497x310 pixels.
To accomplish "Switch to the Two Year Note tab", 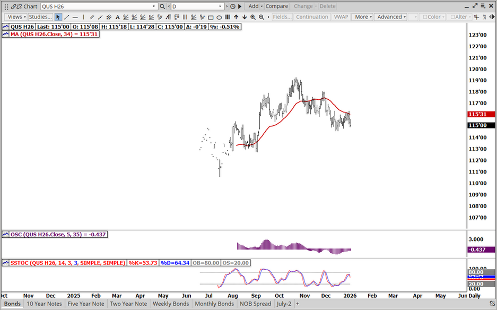I will (128, 304).
